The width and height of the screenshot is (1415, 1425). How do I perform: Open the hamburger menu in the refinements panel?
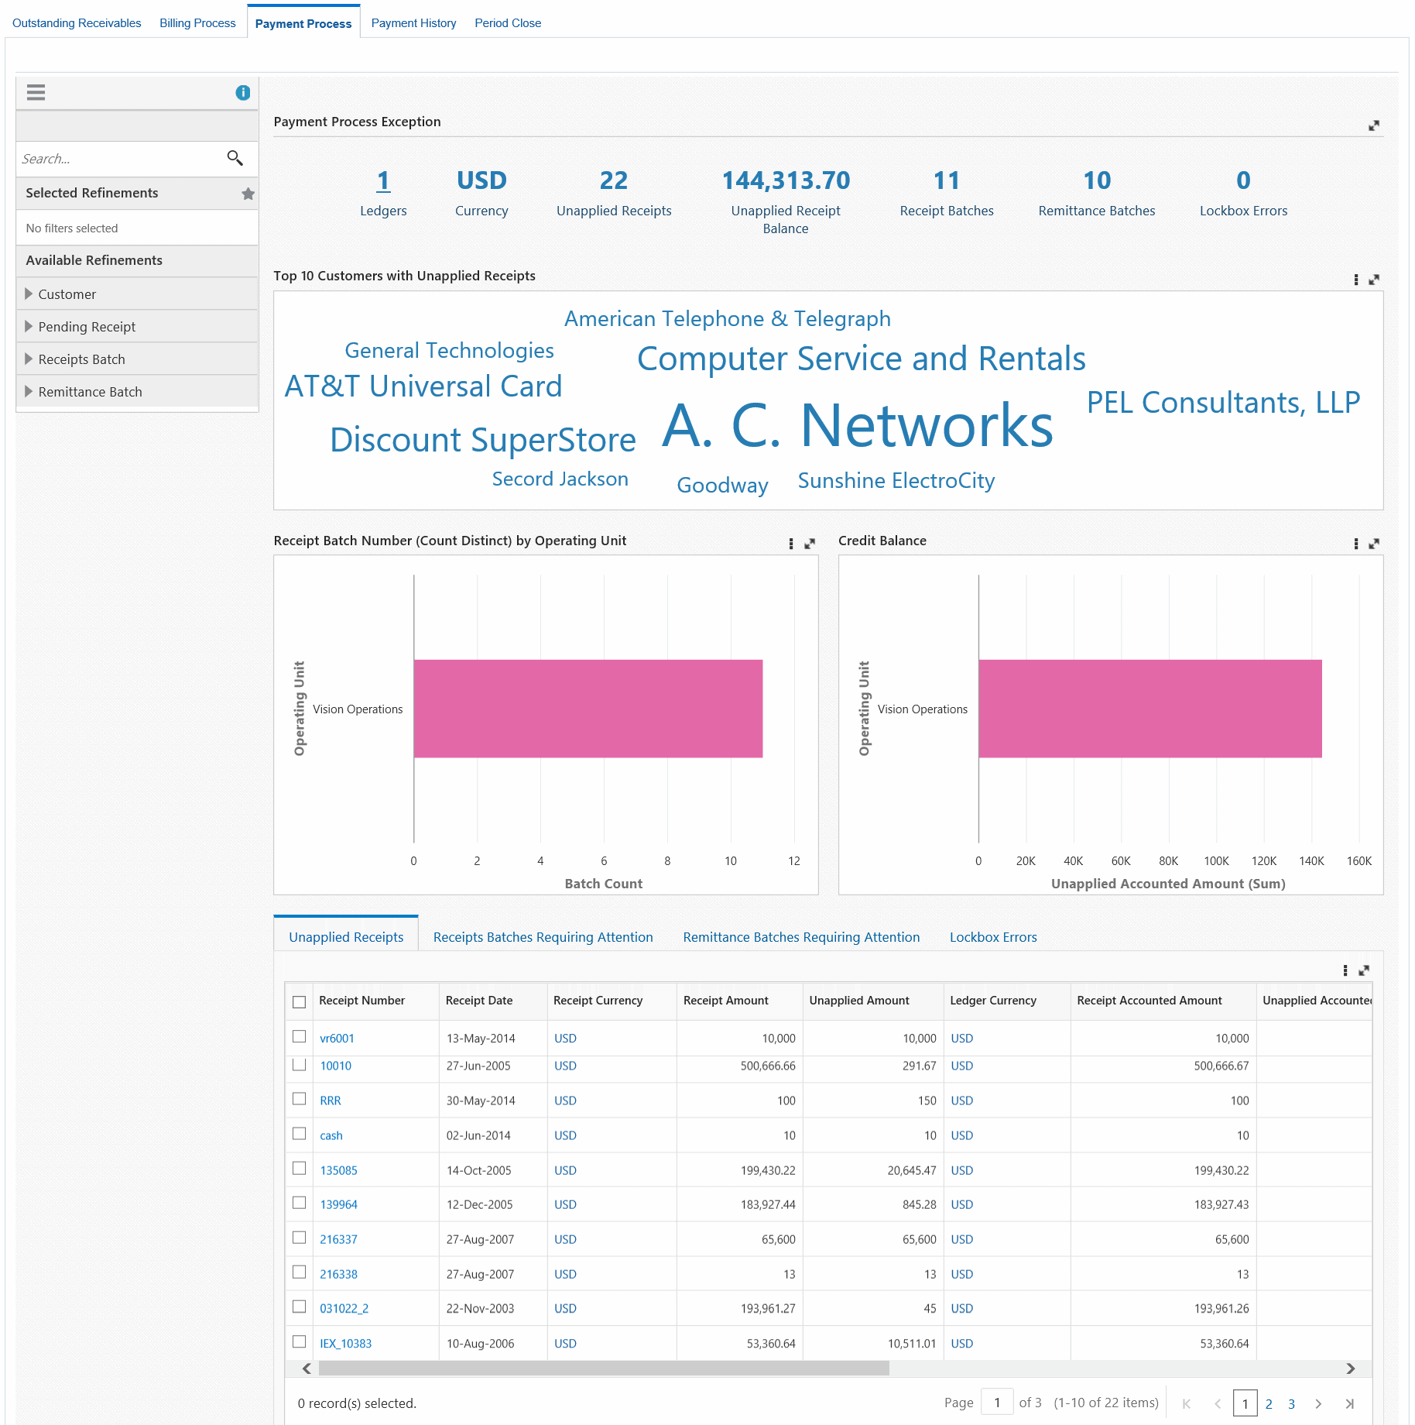[36, 92]
